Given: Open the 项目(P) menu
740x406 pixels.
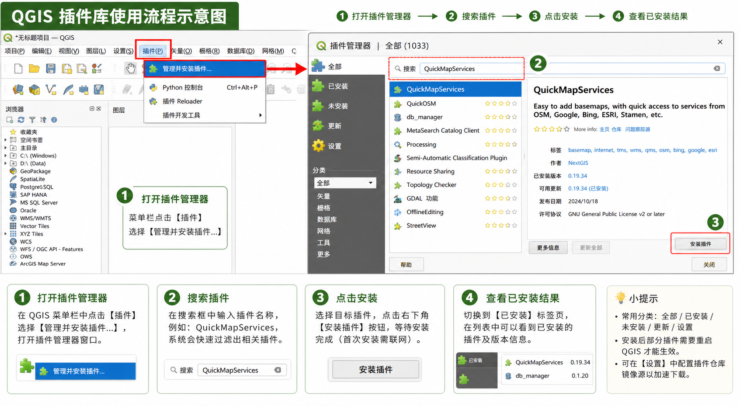Looking at the screenshot, I should [x=14, y=51].
